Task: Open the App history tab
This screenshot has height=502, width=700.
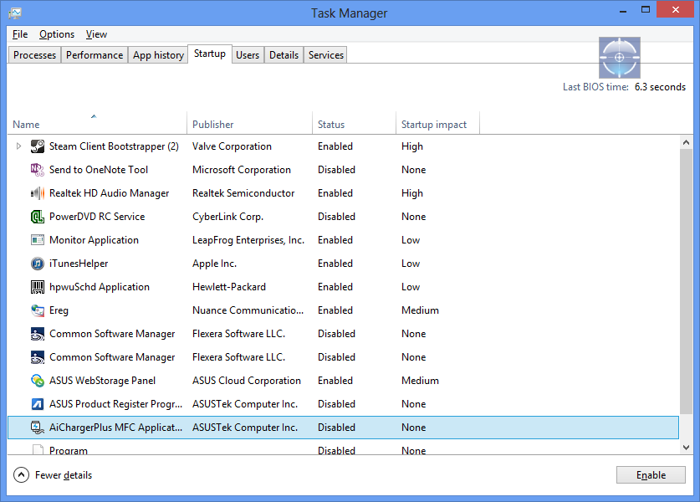Action: 158,55
